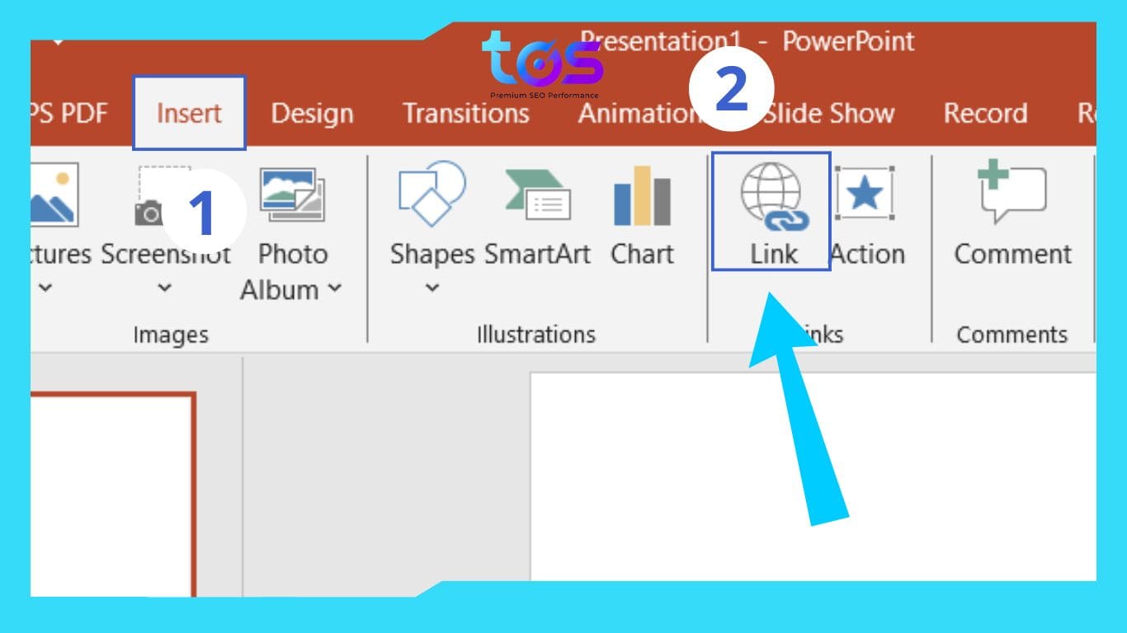The width and height of the screenshot is (1127, 633).
Task: Expand the Shapes gallery dropdown arrow
Action: pos(431,288)
